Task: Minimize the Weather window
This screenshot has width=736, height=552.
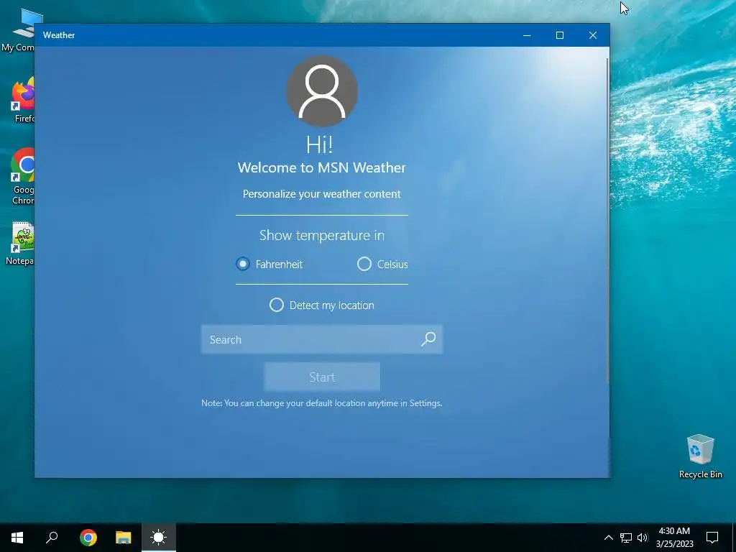Action: coord(527,35)
